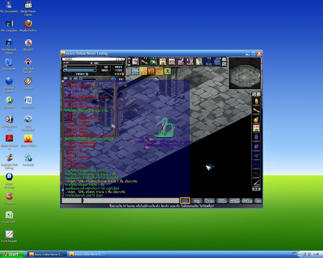The image size is (323, 258).
Task: Use the red potion in item bar
Action: (x=256, y=101)
